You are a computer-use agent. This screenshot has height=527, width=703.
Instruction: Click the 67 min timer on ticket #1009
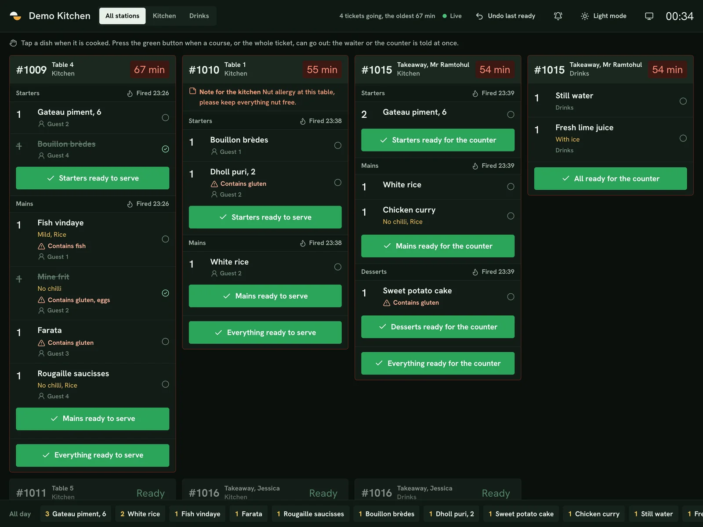(149, 70)
